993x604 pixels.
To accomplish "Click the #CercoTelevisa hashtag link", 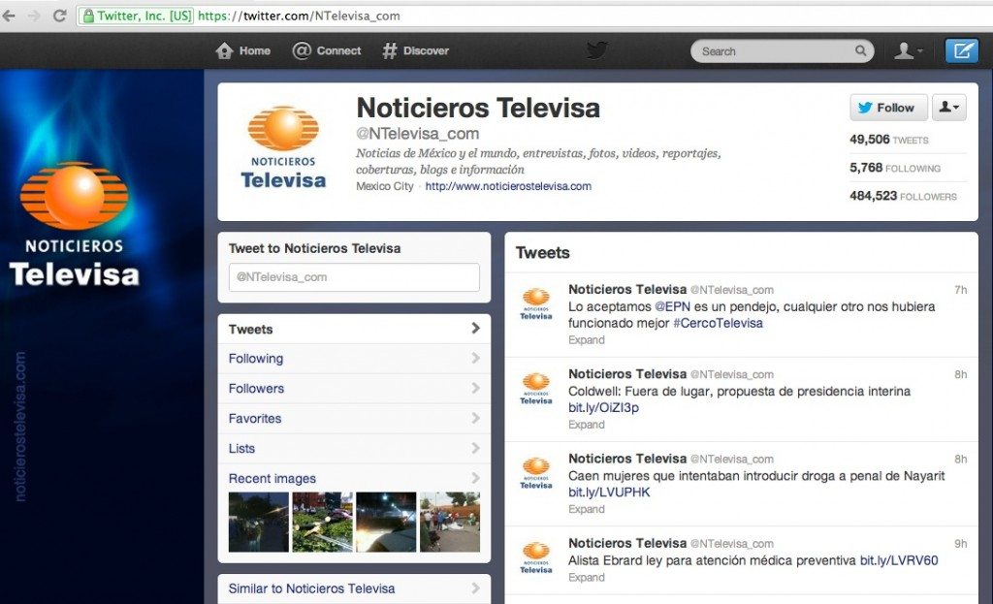I will [718, 323].
